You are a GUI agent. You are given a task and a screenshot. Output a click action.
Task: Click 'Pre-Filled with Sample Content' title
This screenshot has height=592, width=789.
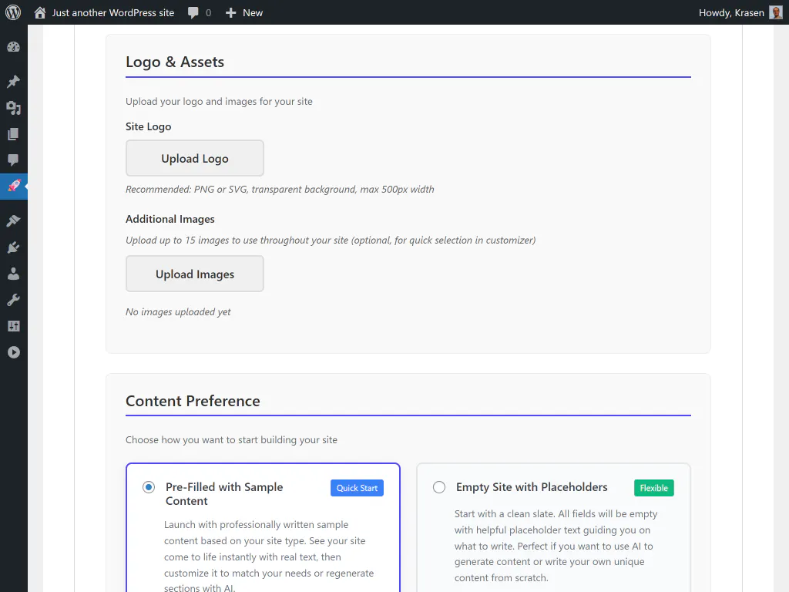224,494
